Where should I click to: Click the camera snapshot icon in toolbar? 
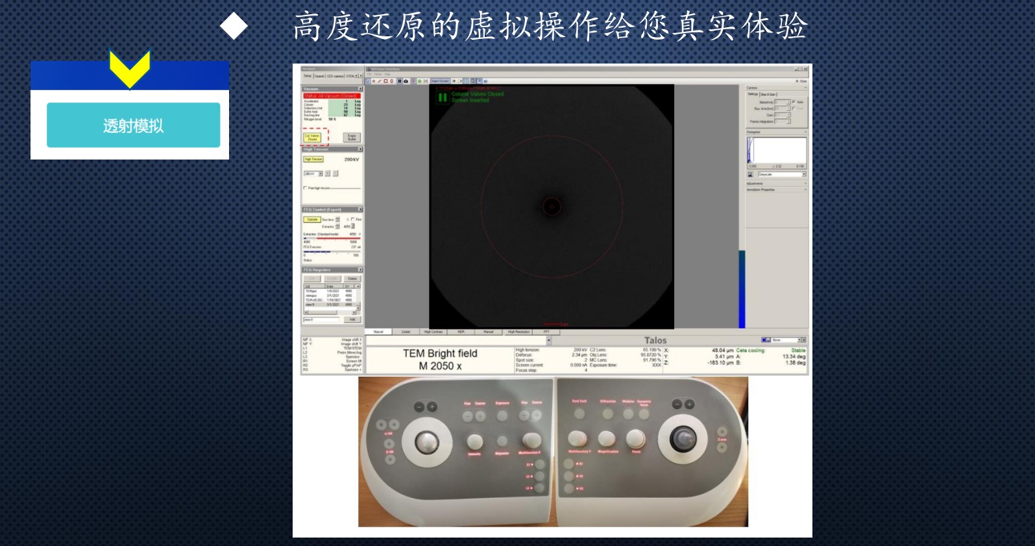[x=406, y=81]
